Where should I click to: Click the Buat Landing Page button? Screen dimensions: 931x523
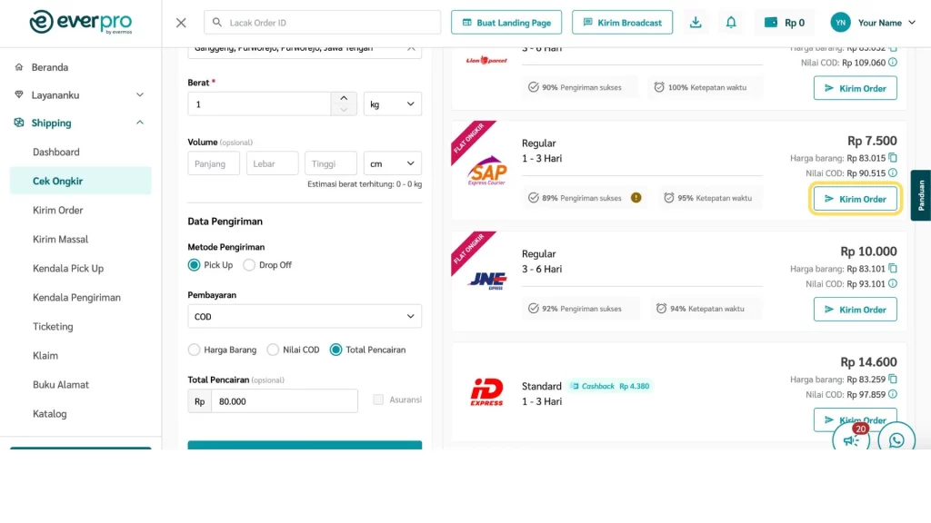pos(506,23)
